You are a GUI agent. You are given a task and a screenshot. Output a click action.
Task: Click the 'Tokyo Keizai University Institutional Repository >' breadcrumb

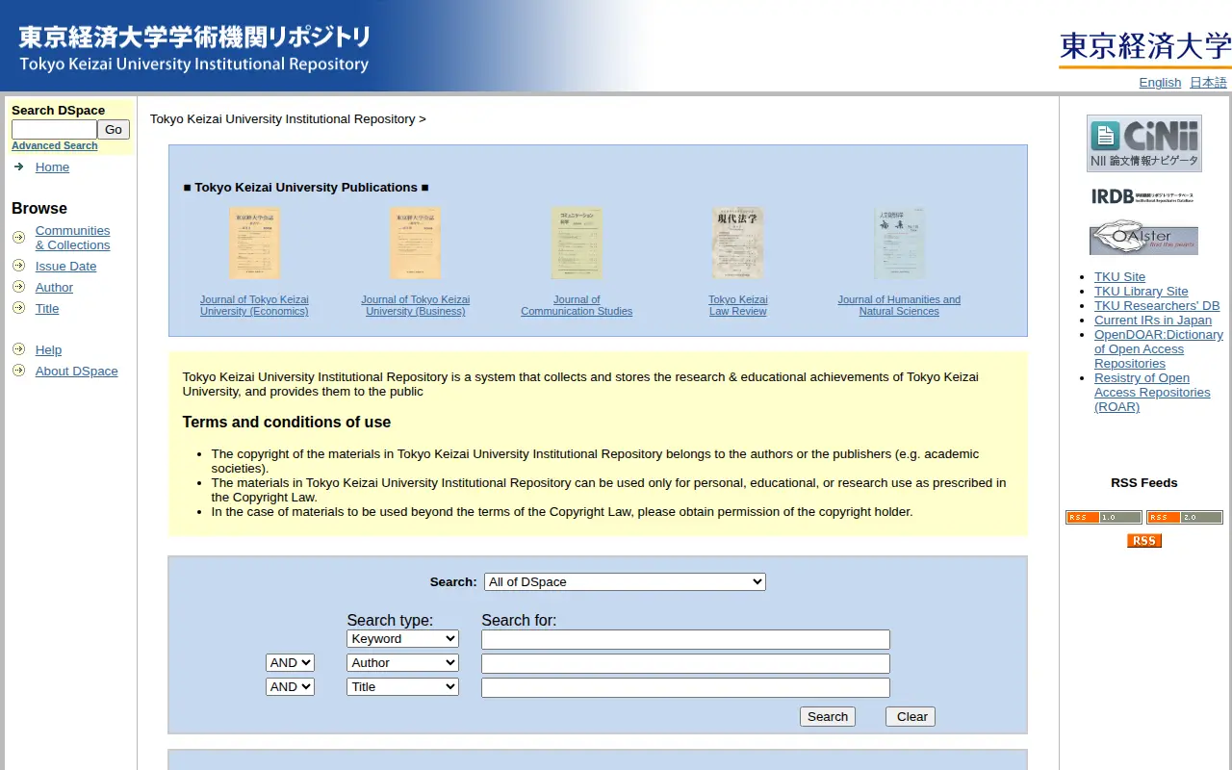point(288,118)
